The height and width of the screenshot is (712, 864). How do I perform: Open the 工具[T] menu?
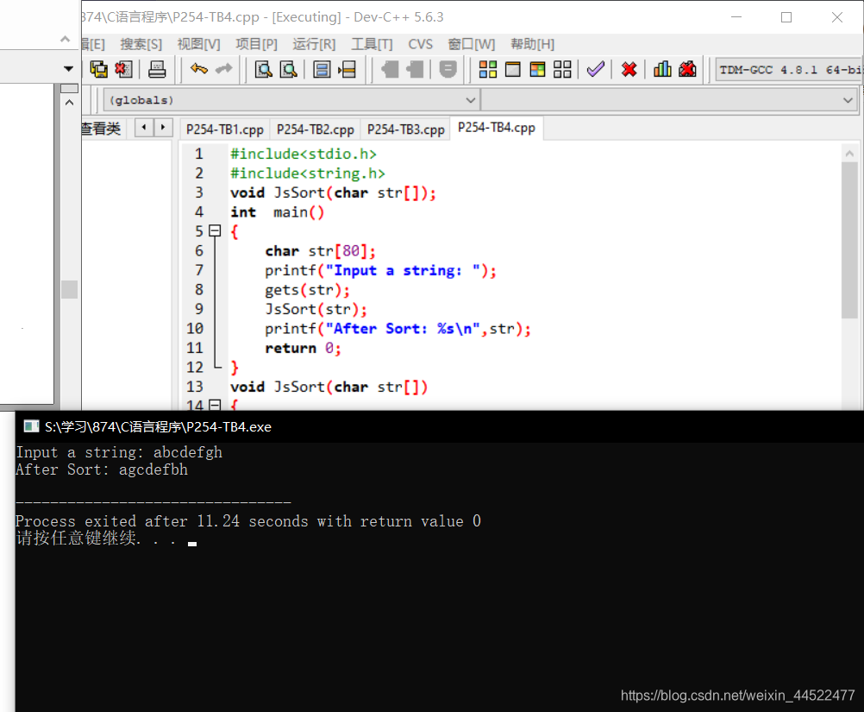[372, 44]
